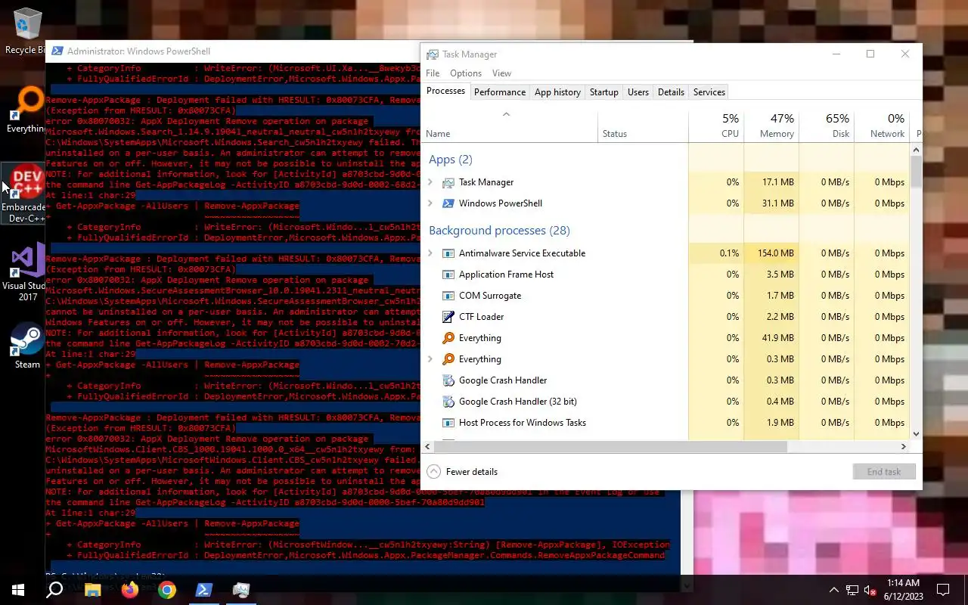Click the Google Crash Handler (32 bit) icon
968x605 pixels.
(x=448, y=402)
